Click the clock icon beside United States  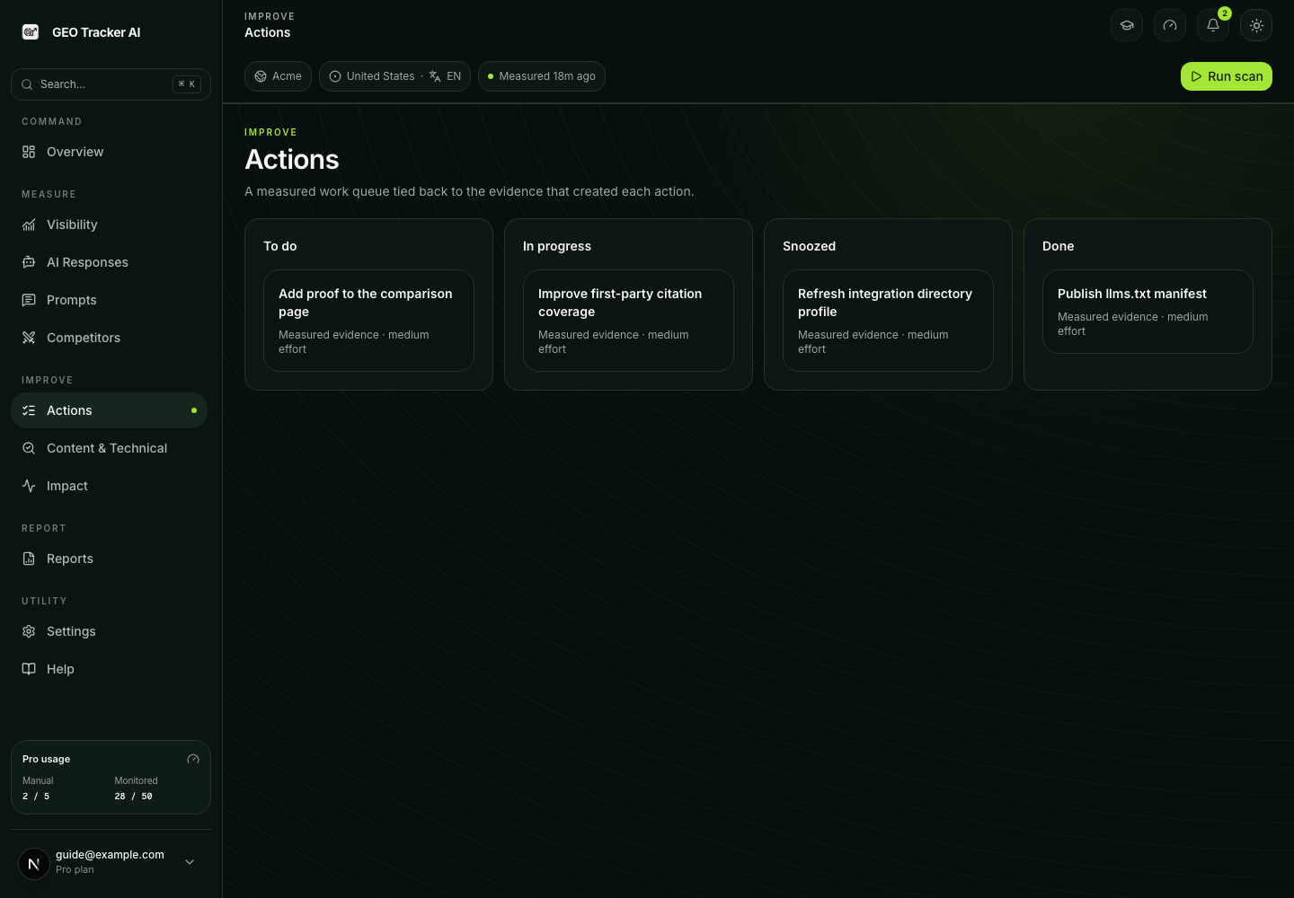(x=335, y=76)
